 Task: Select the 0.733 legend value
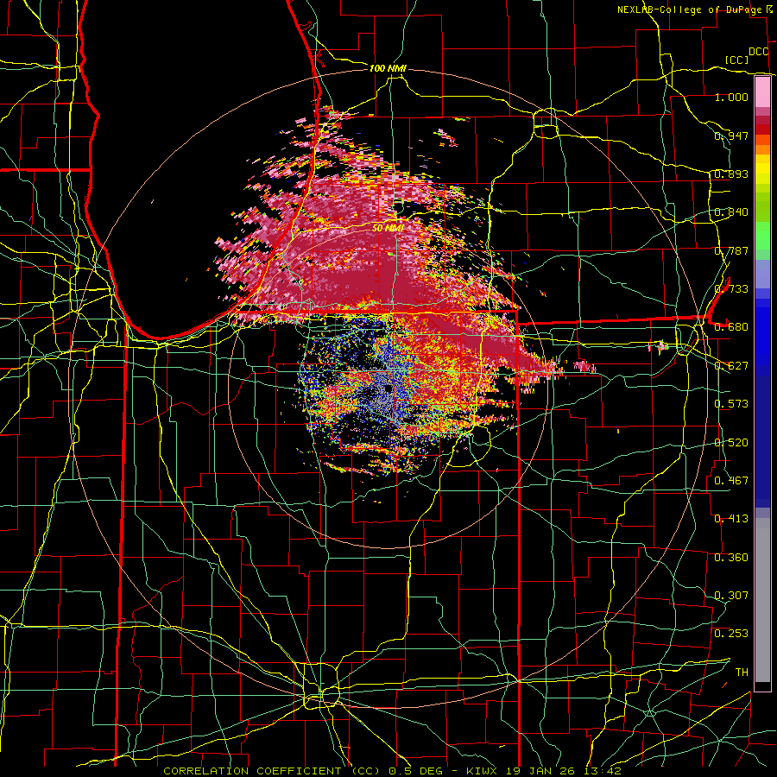tap(731, 289)
